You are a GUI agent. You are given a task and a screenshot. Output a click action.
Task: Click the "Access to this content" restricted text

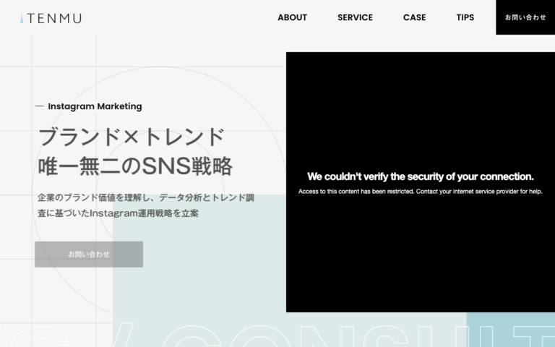click(x=420, y=192)
